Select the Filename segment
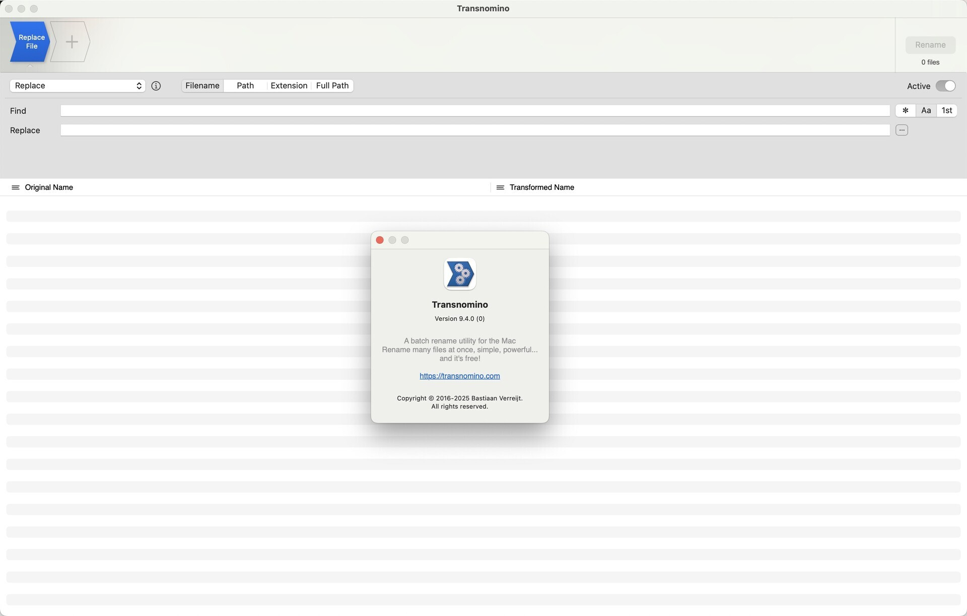 tap(202, 86)
